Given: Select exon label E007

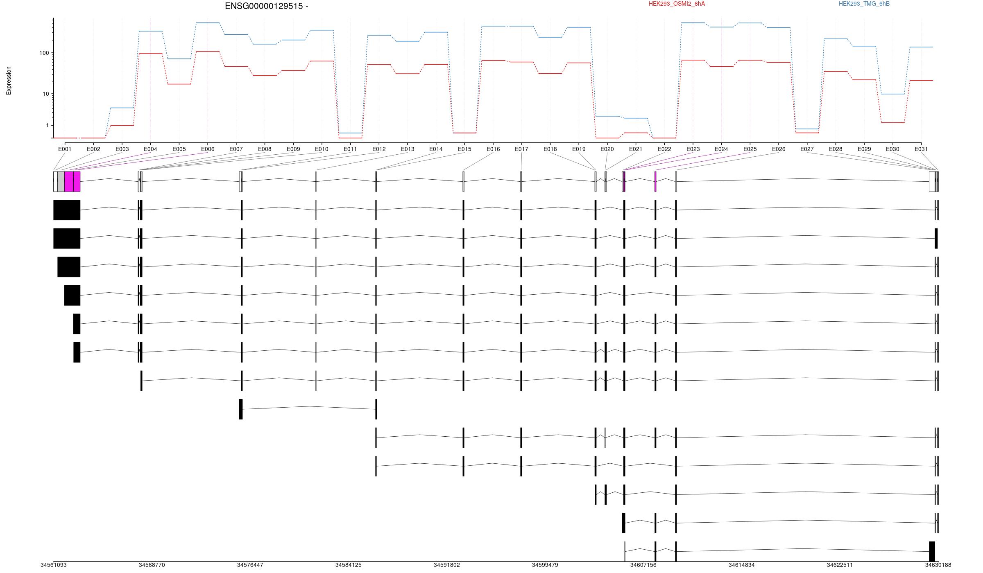Looking at the screenshot, I should (236, 149).
